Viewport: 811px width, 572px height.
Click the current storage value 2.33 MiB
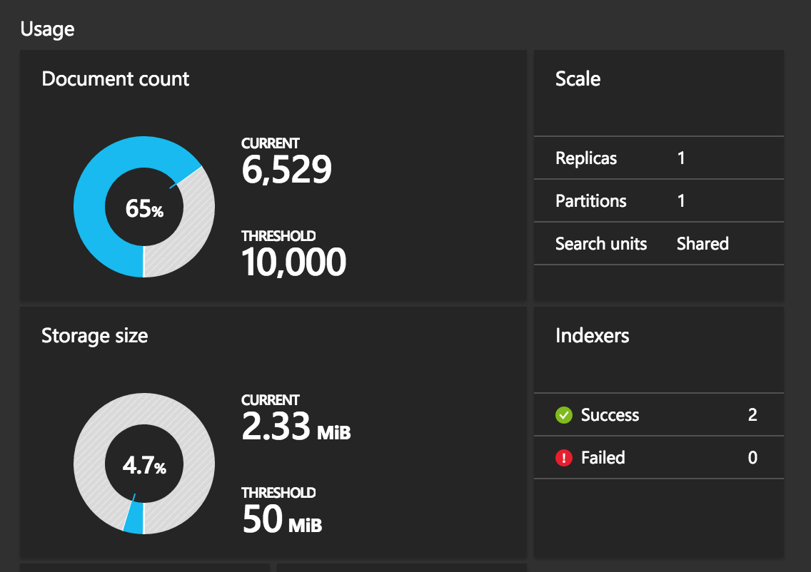point(296,427)
